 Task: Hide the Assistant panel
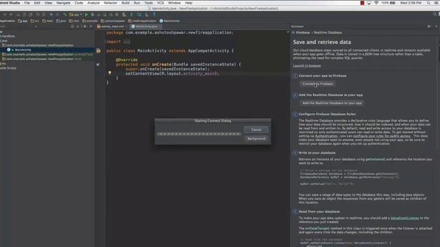436,26
